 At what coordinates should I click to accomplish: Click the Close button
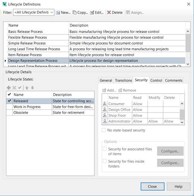click(x=152, y=186)
